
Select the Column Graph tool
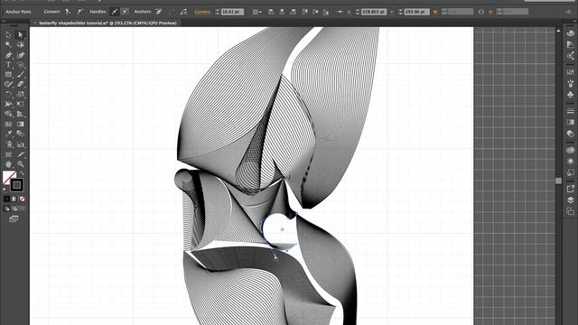pyautogui.click(x=21, y=144)
